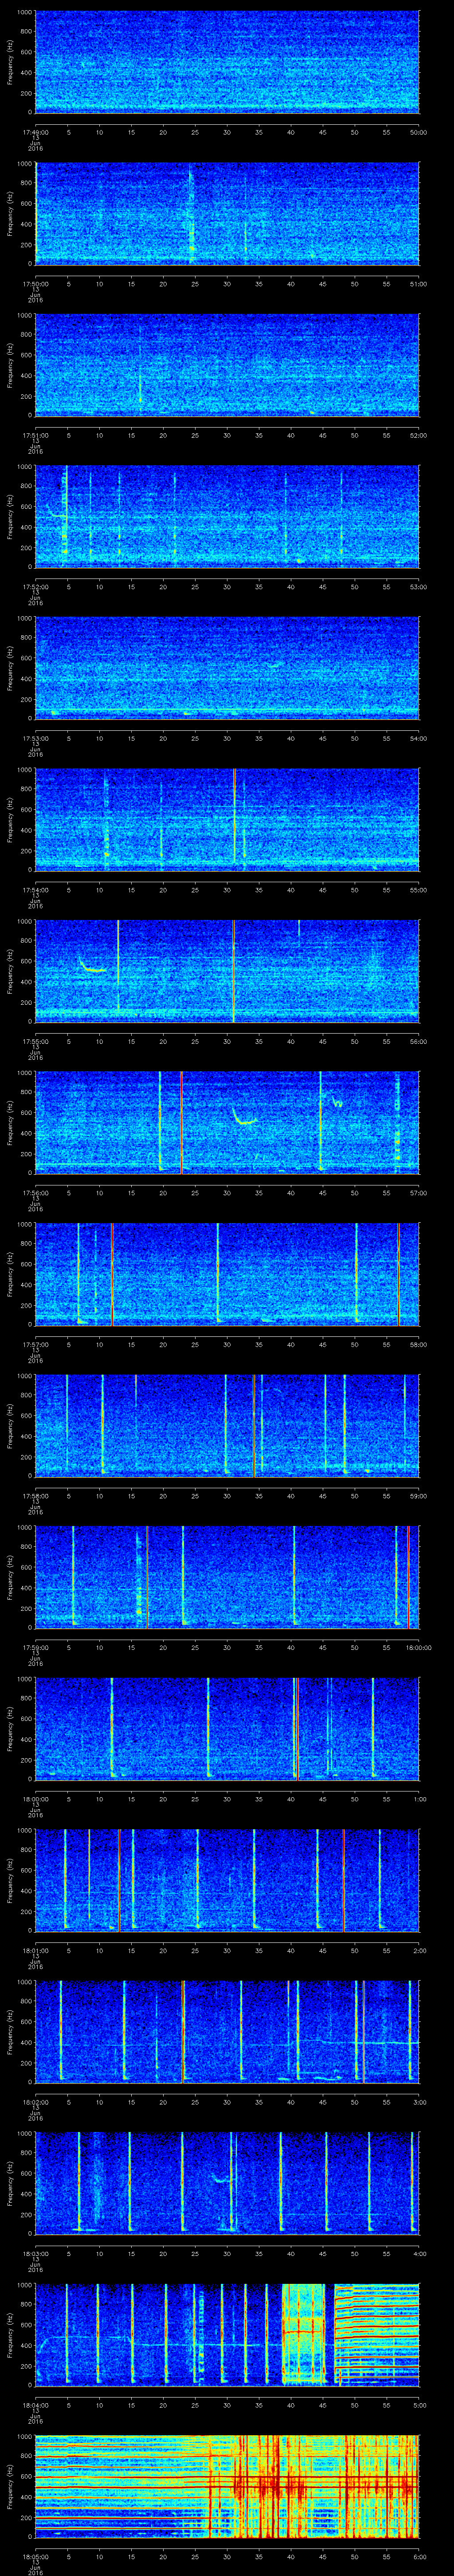Select the '17:57:00' start time label
The image size is (454, 2576).
(35, 1344)
